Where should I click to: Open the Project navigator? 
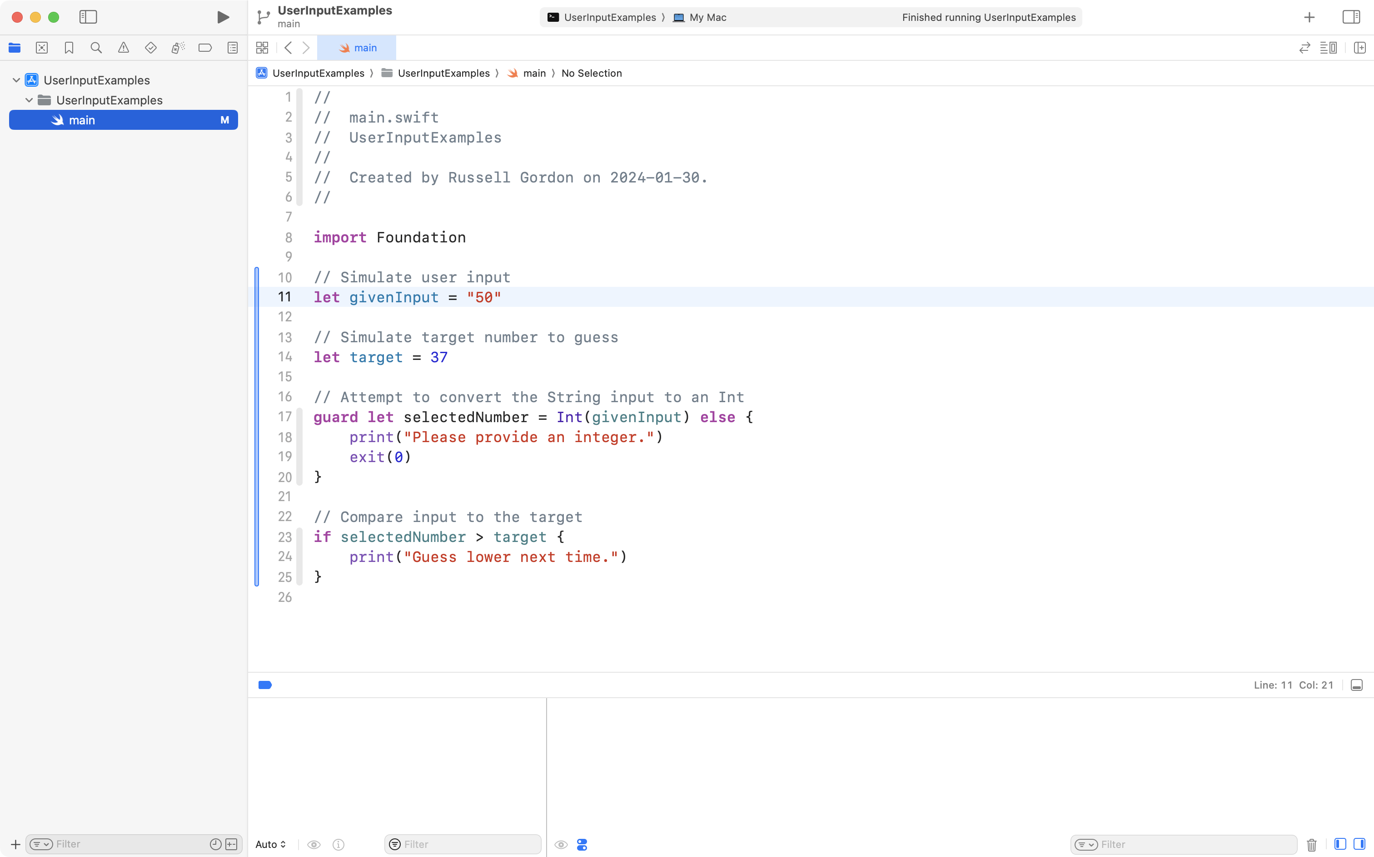click(15, 48)
